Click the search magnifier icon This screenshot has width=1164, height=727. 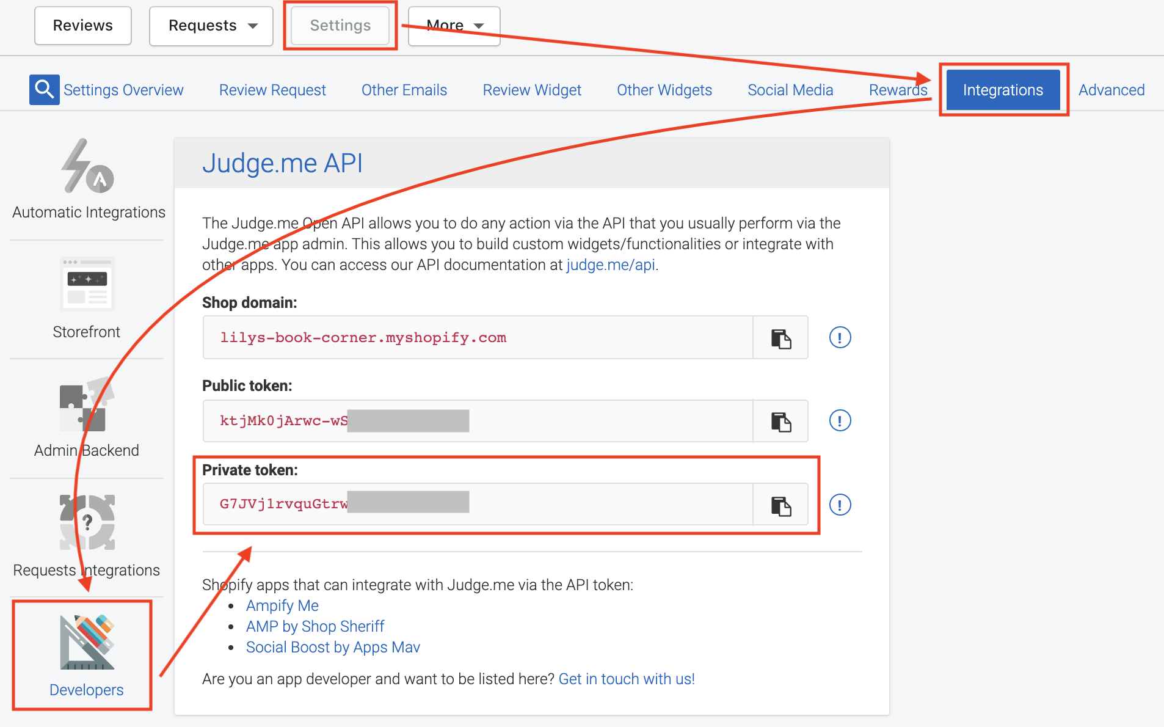[x=44, y=90]
